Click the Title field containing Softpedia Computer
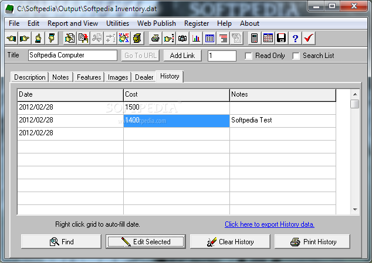The height and width of the screenshot is (263, 372). click(73, 56)
